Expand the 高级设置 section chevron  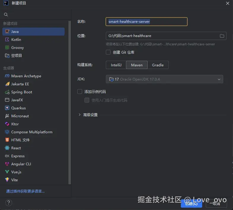[x=79, y=115]
